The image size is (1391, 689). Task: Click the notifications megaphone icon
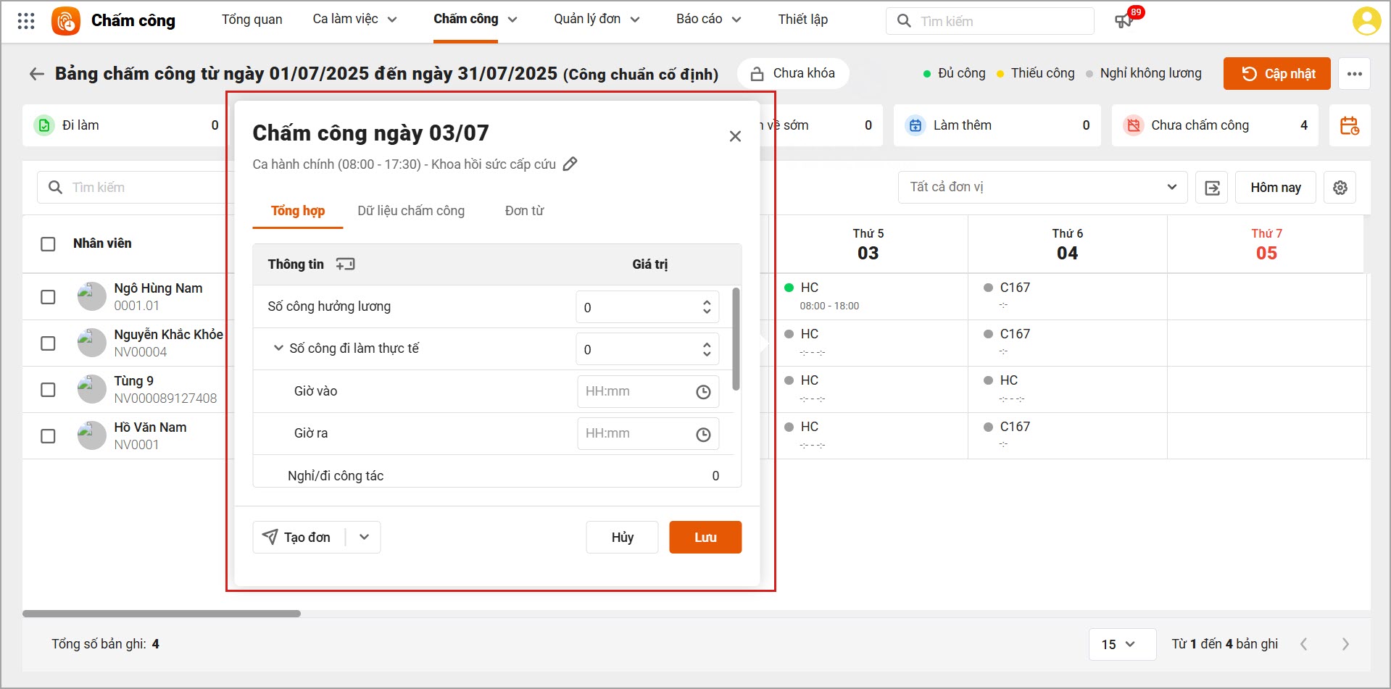(x=1124, y=21)
